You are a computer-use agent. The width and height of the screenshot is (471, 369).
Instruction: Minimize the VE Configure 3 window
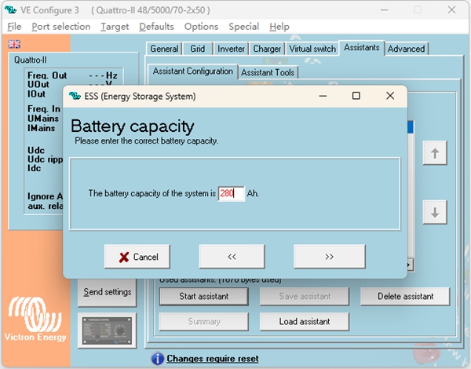tap(384, 10)
